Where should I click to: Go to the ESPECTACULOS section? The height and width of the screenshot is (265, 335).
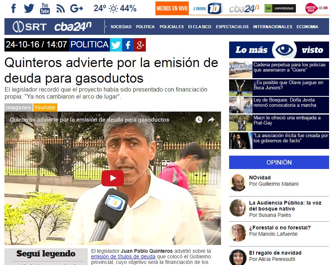(x=232, y=27)
